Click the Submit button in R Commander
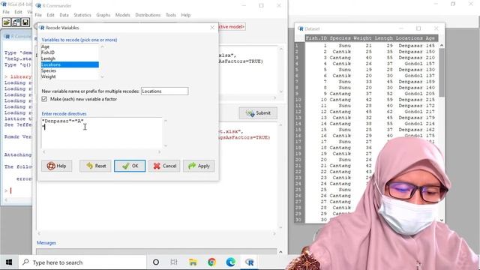480x270 pixels. [258, 113]
